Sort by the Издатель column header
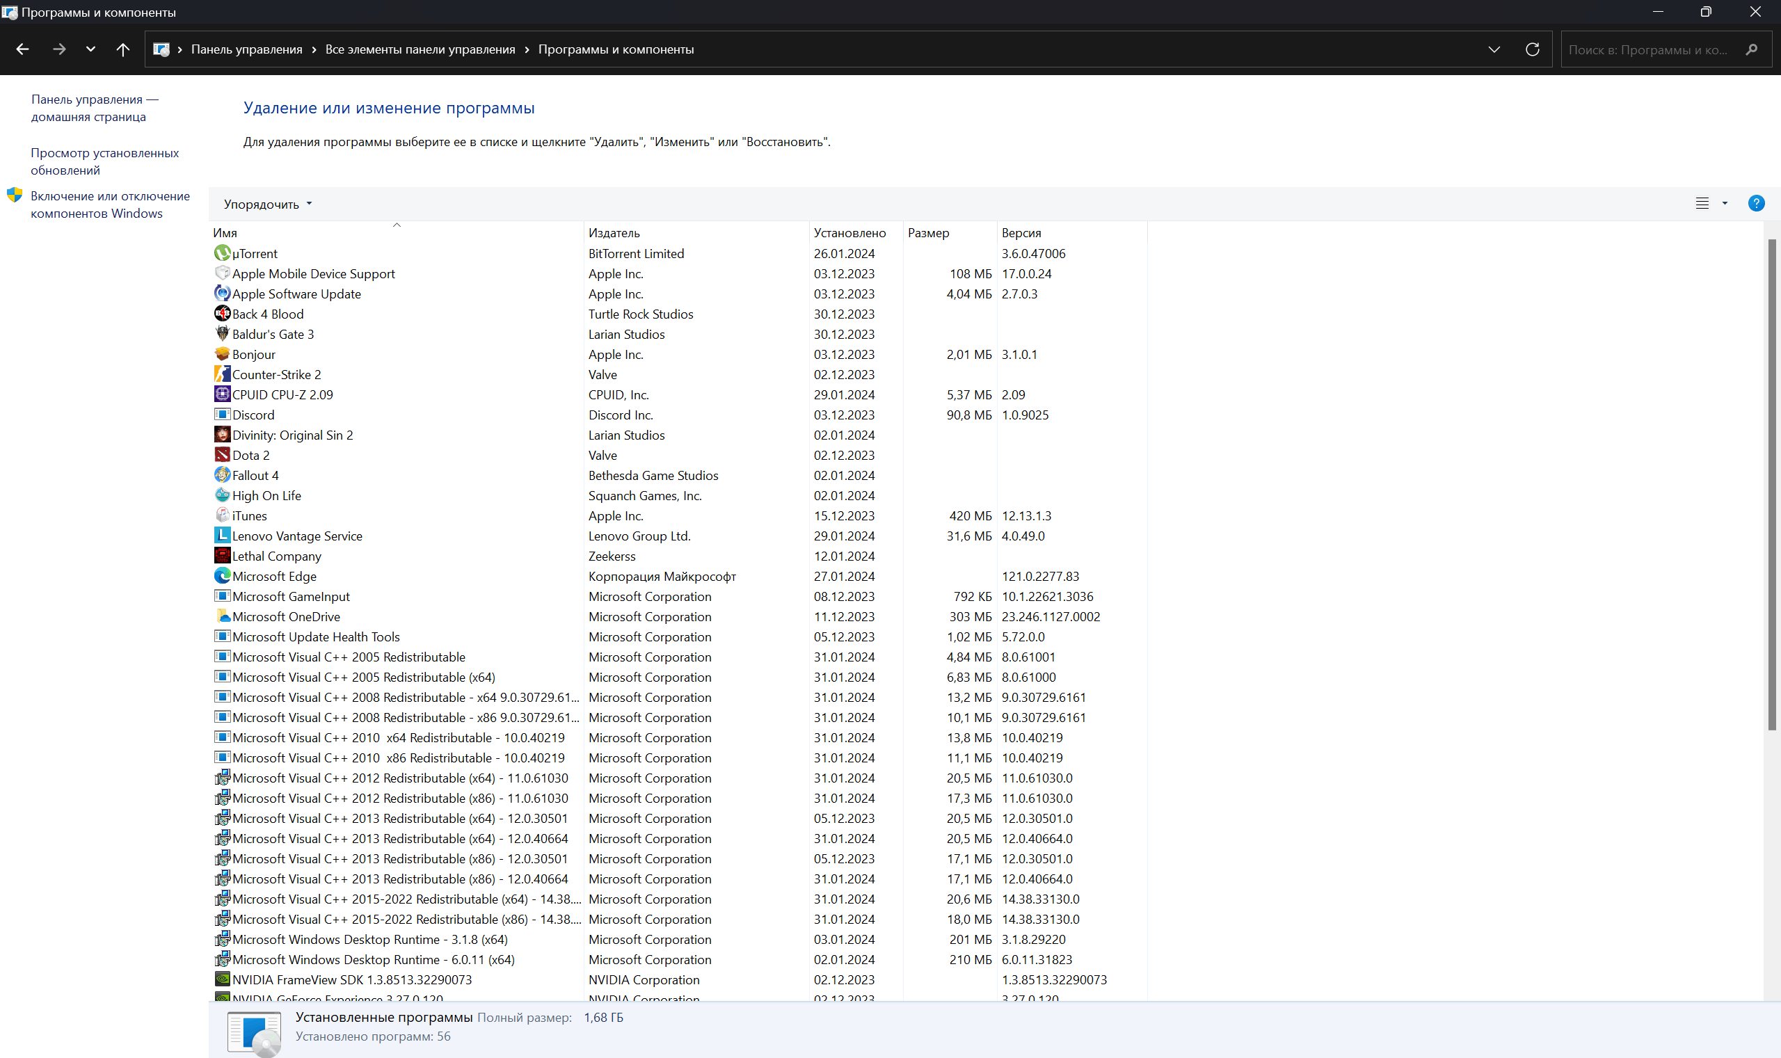This screenshot has width=1781, height=1058. pyautogui.click(x=696, y=232)
